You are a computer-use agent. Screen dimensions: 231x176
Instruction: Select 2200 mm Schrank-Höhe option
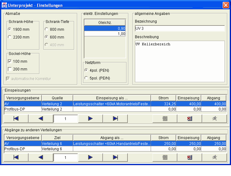tap(10, 37)
